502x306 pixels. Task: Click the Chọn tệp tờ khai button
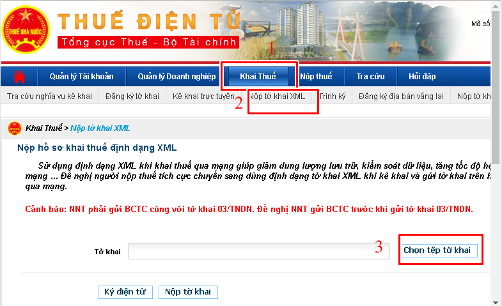pyautogui.click(x=437, y=250)
